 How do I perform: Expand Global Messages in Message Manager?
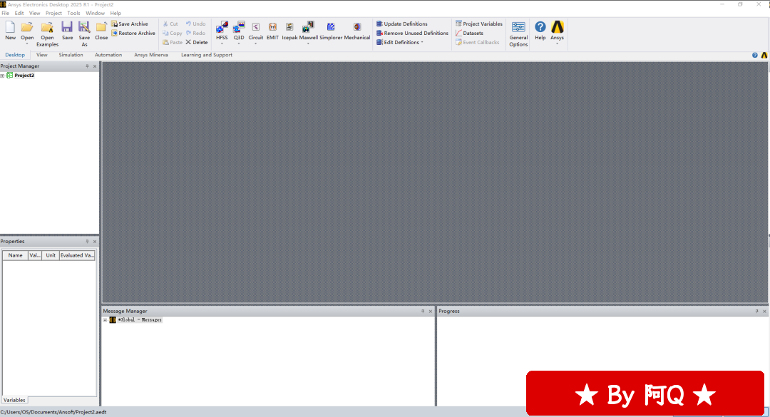(x=105, y=320)
